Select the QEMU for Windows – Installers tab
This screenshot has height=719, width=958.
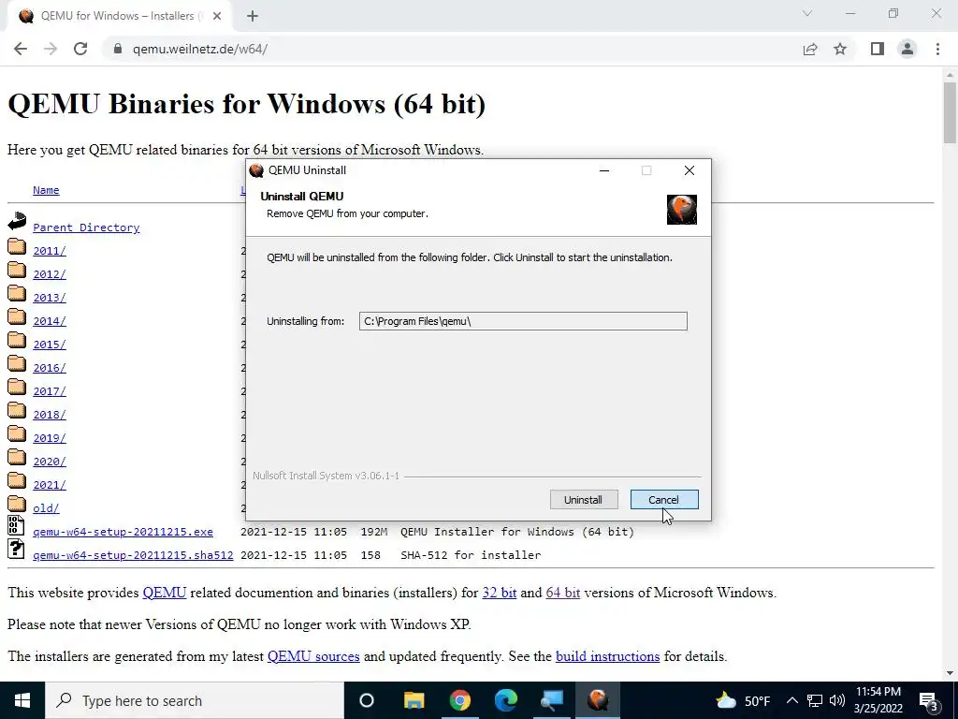(x=119, y=17)
